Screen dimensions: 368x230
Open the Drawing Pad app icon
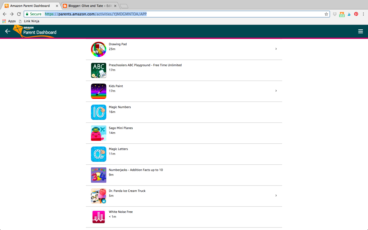click(99, 49)
